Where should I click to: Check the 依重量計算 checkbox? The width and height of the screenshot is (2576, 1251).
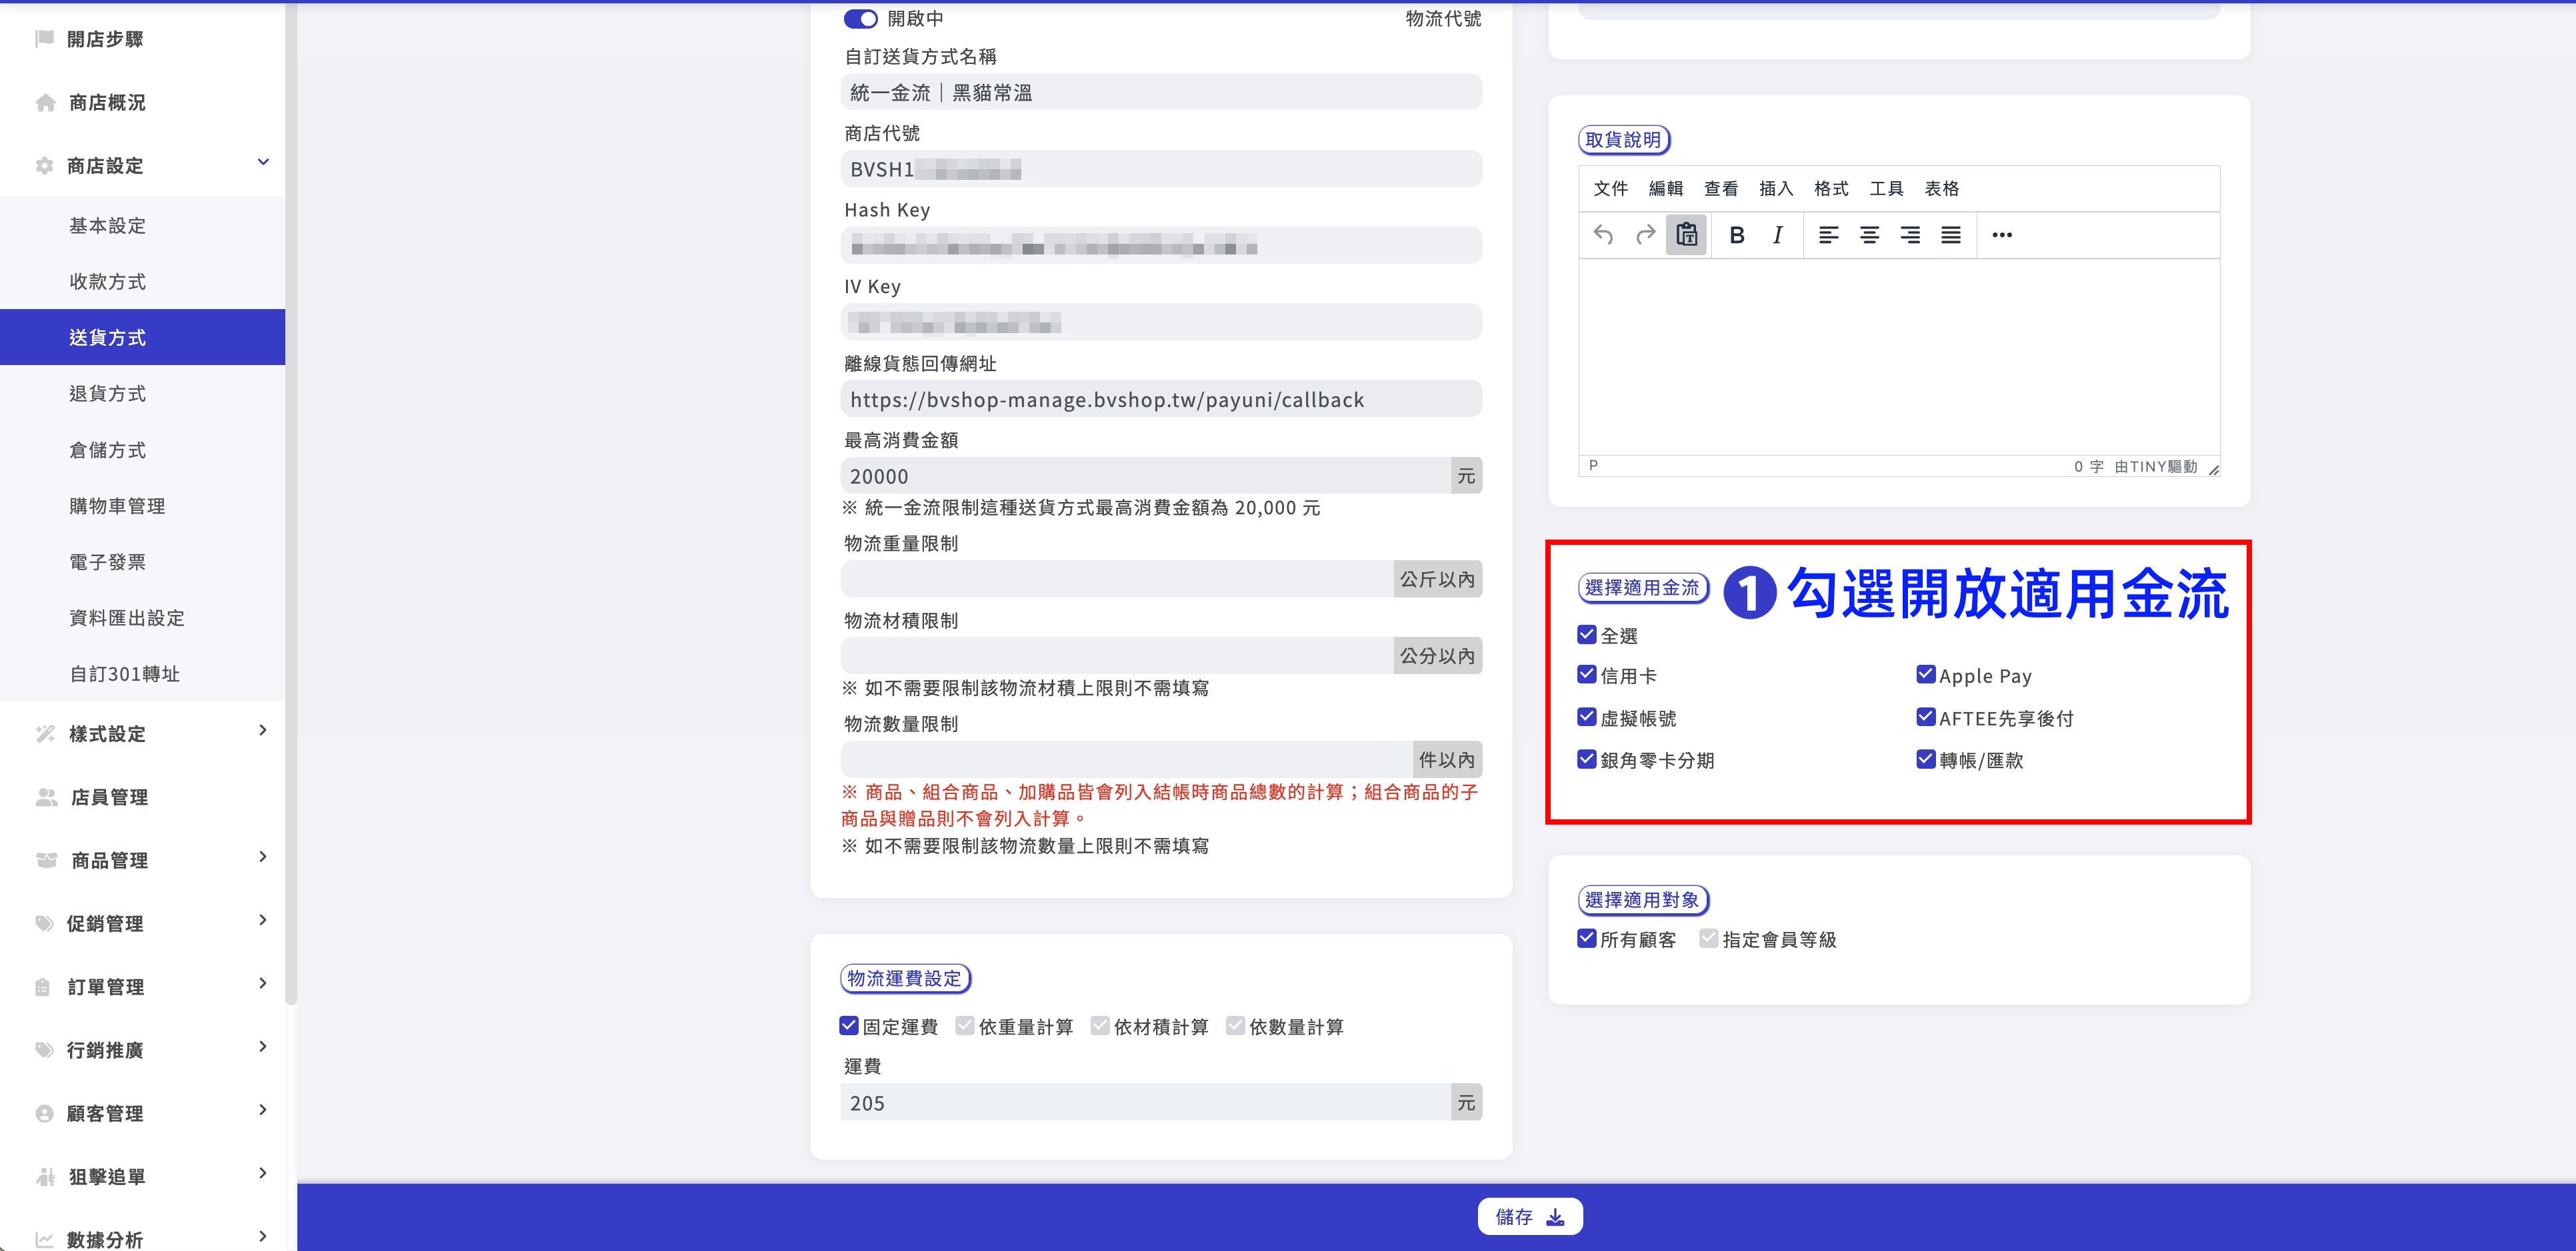pyautogui.click(x=965, y=1025)
